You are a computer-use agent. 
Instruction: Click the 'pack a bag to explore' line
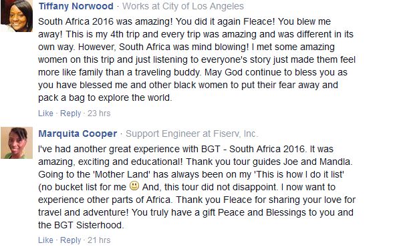(x=105, y=98)
